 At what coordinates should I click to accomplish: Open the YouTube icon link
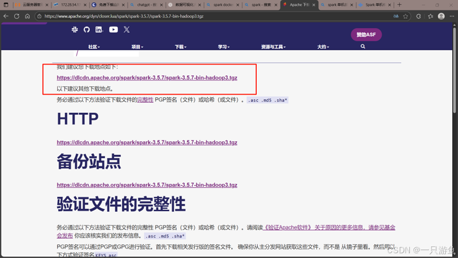(113, 30)
